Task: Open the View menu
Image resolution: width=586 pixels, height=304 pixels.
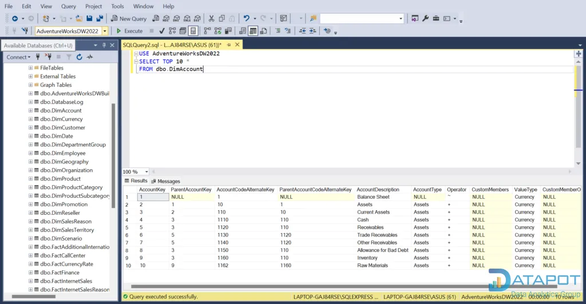Action: point(46,6)
